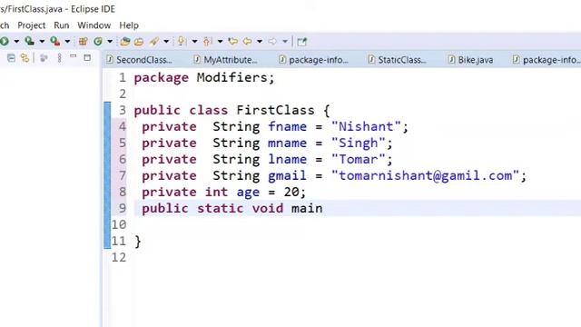Open the New Java Class dropdown arrow
The height and width of the screenshot is (327, 581).
click(110, 42)
